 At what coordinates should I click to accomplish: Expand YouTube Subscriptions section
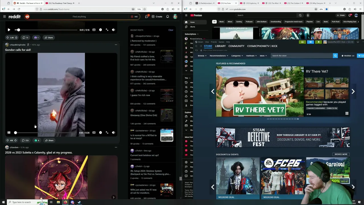192,34
